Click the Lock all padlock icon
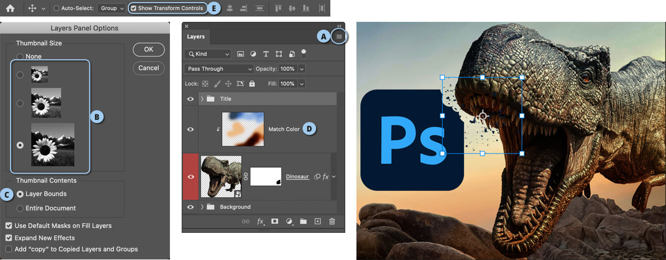 [252, 84]
